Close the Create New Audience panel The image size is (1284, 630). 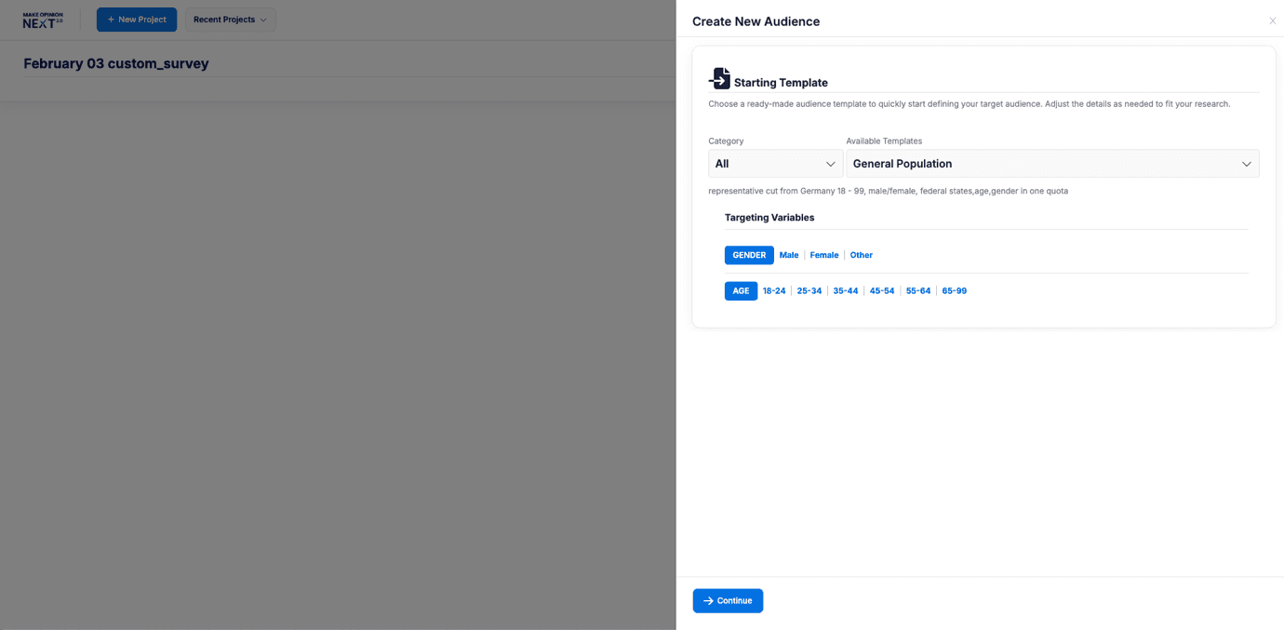pyautogui.click(x=1272, y=20)
